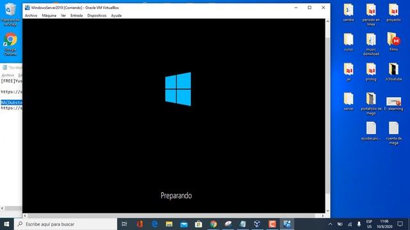Maximize the VirtualBox window
410x230 pixels.
point(309,8)
